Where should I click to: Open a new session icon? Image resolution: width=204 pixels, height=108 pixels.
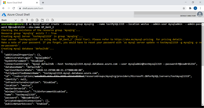click(42, 20)
